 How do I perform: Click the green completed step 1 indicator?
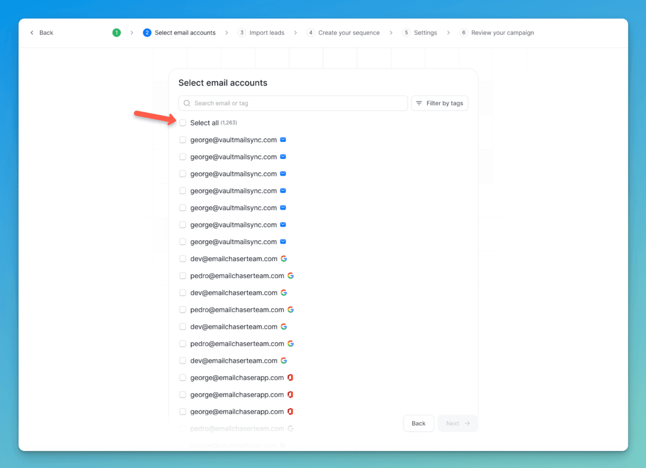pyautogui.click(x=116, y=32)
